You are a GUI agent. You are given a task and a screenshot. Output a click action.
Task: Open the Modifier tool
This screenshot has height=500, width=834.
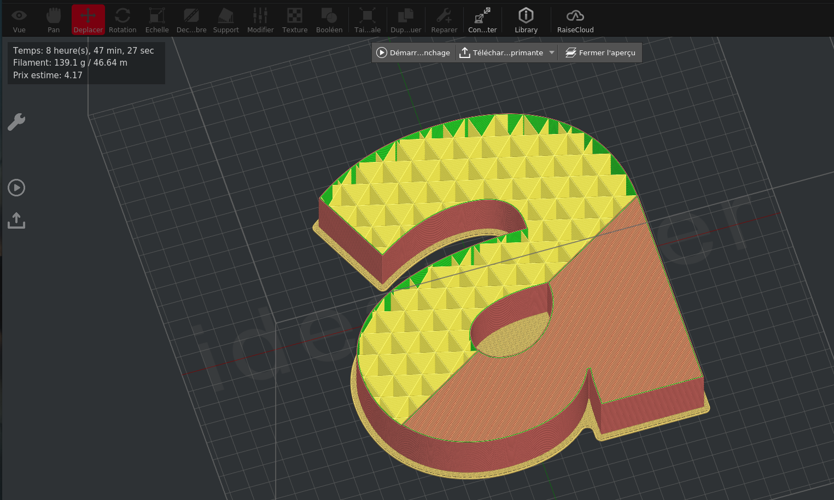point(260,20)
